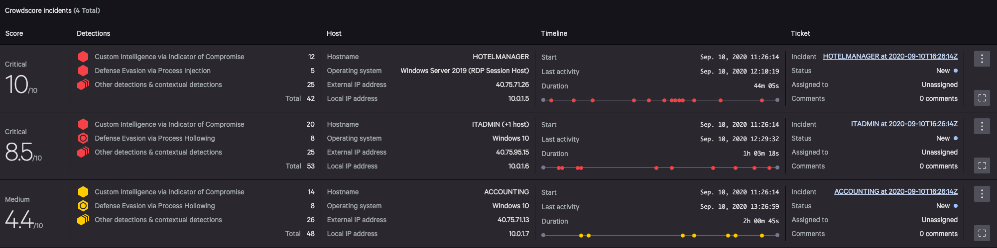Viewport: 997px width, 248px height.
Task: Click the Detections column header
Action: coord(93,33)
